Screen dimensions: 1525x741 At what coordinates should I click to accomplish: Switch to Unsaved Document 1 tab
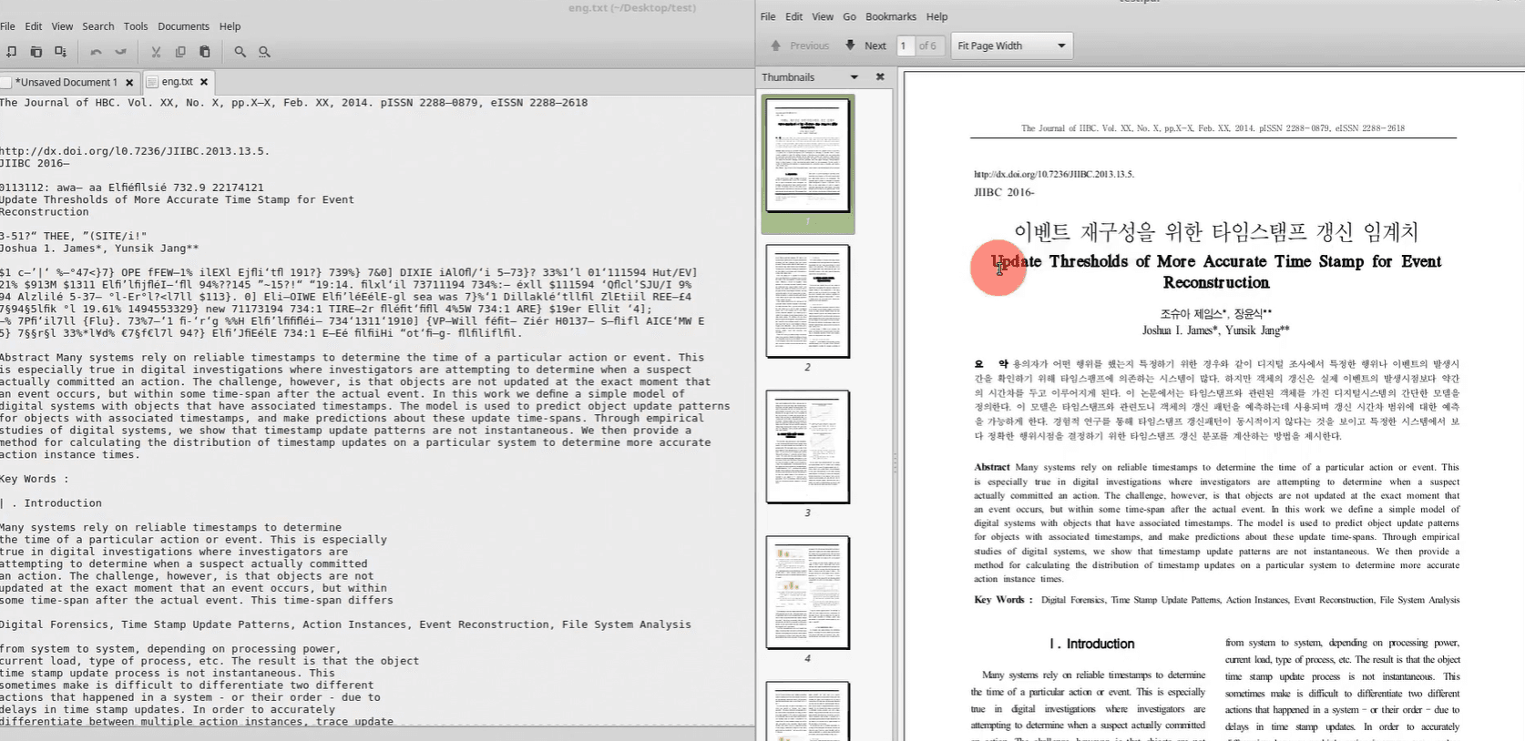[x=66, y=82]
